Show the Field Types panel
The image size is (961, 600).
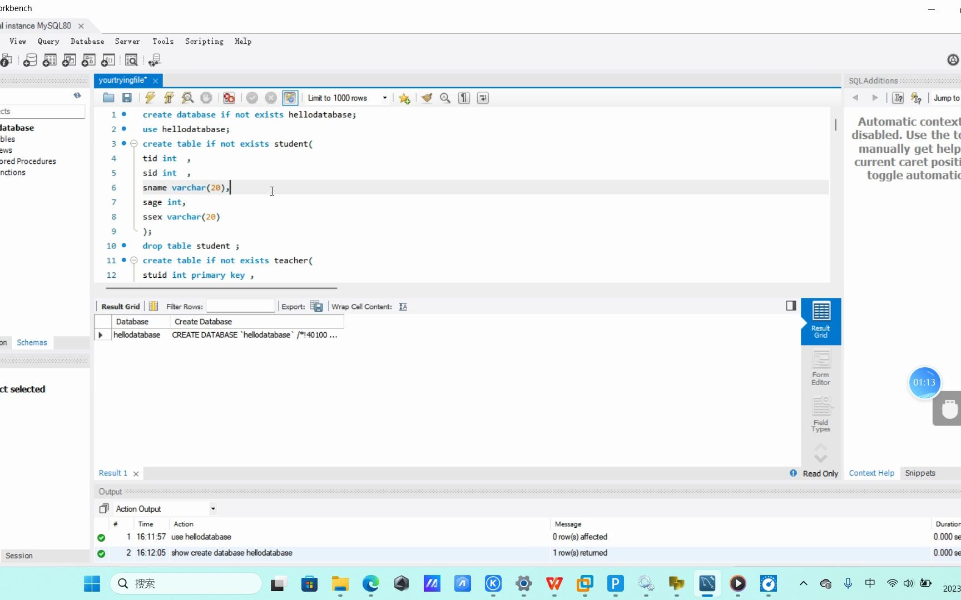pos(821,414)
